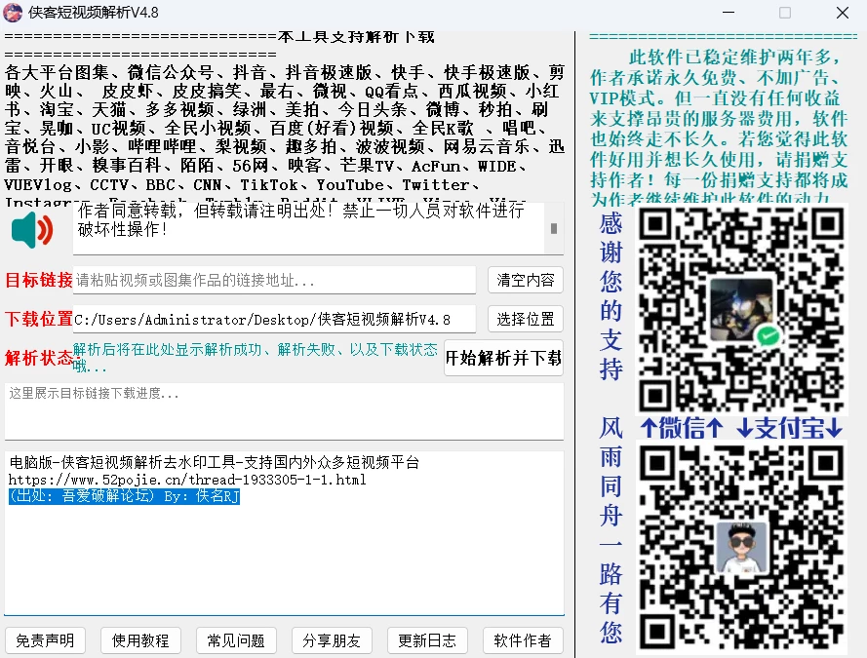
Task: Close the 侠客短视频解析 window
Action: click(842, 12)
